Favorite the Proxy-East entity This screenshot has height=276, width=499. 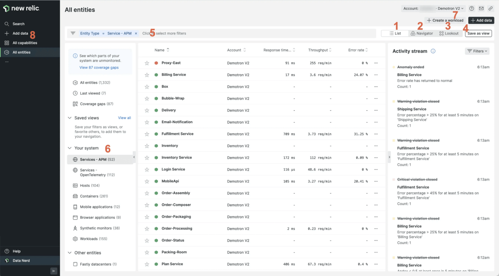pyautogui.click(x=147, y=63)
